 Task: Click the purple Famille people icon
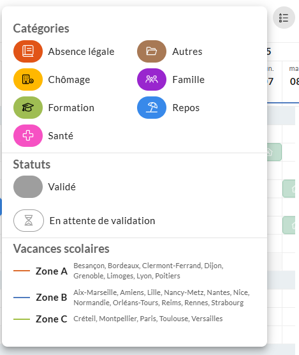click(152, 79)
